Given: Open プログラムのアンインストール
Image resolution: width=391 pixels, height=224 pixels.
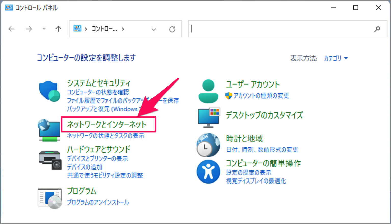Looking at the screenshot, I should 98,202.
